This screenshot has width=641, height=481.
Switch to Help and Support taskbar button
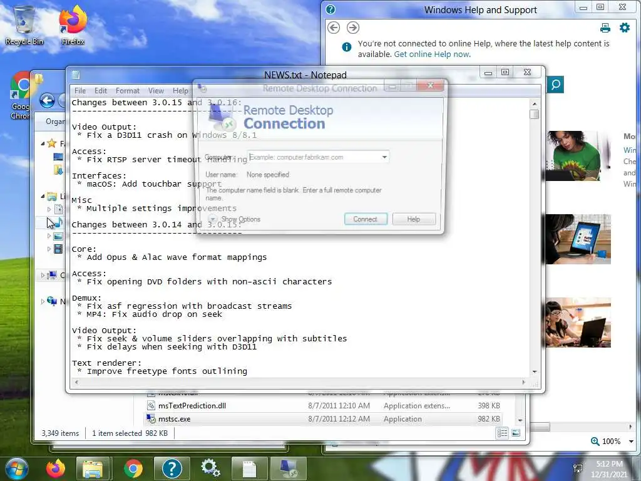click(x=172, y=468)
